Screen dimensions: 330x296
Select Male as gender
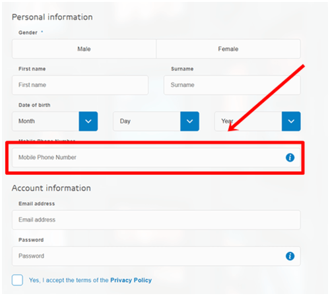point(84,49)
